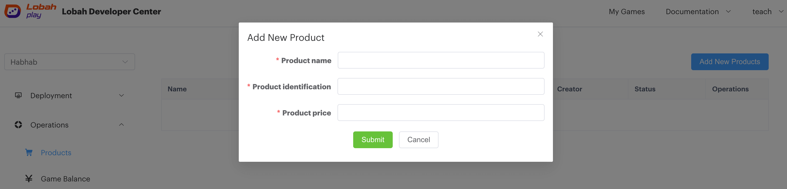
Task: Click the Add New Products button
Action: tap(730, 62)
